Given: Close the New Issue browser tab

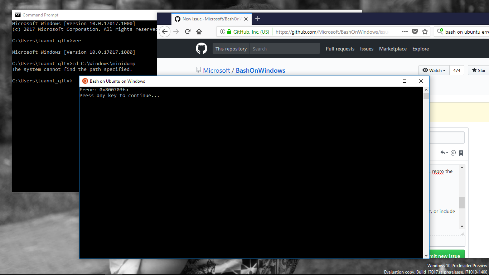Looking at the screenshot, I should coord(247,19).
